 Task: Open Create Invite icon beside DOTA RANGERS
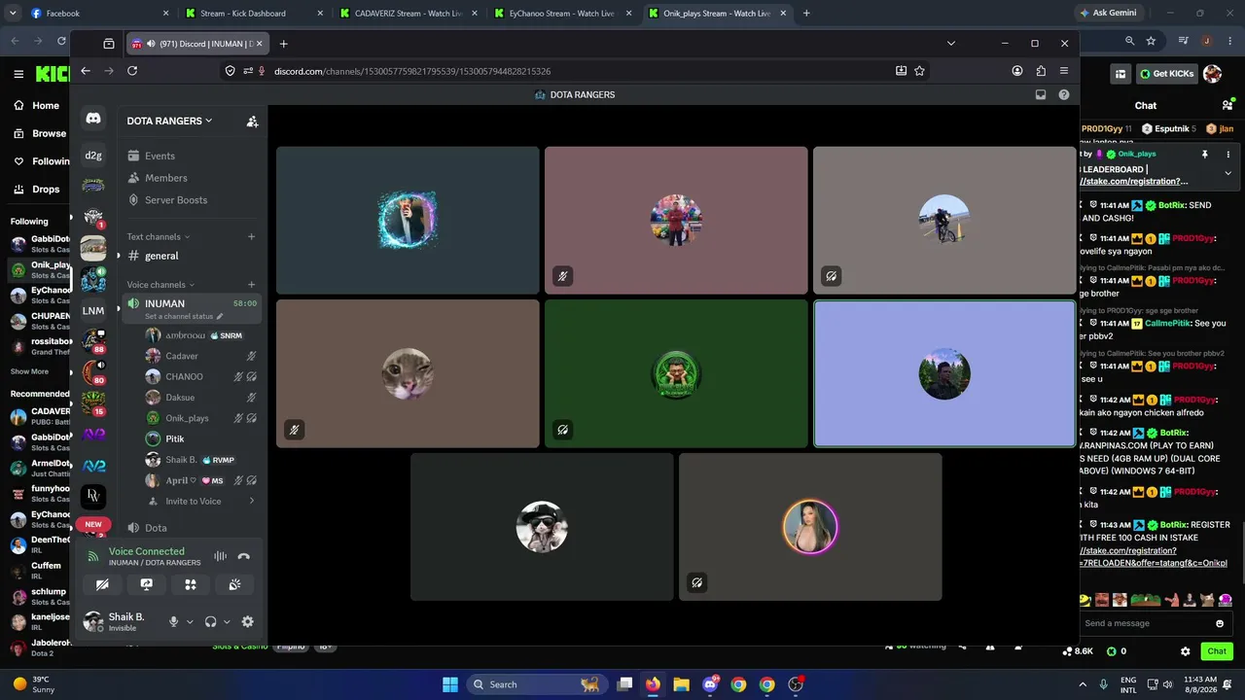252,121
